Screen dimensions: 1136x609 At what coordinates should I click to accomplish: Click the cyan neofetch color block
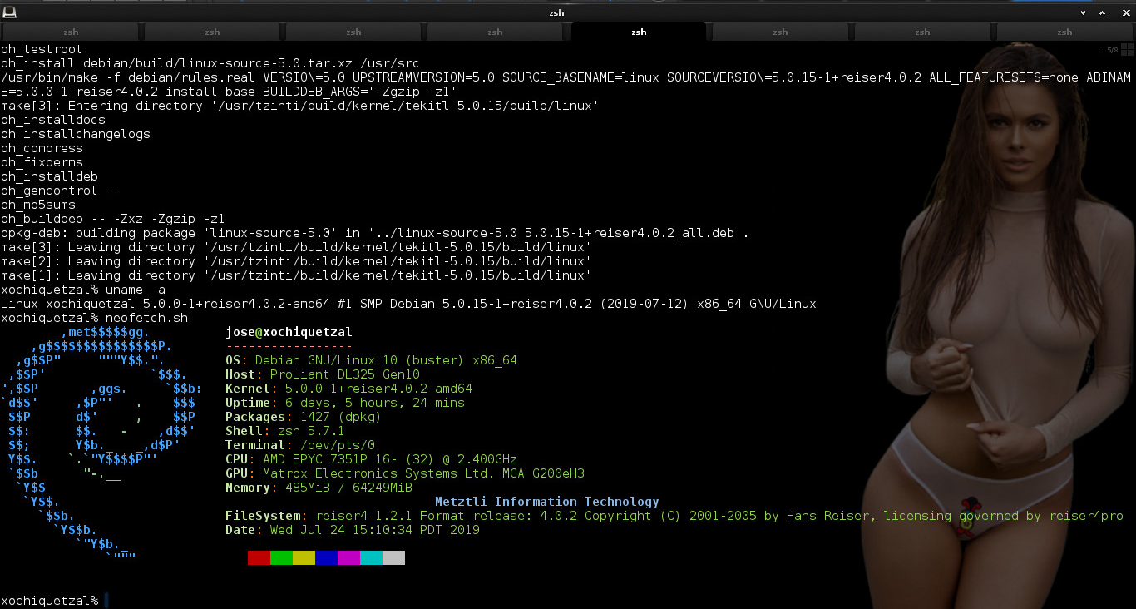pyautogui.click(x=371, y=557)
